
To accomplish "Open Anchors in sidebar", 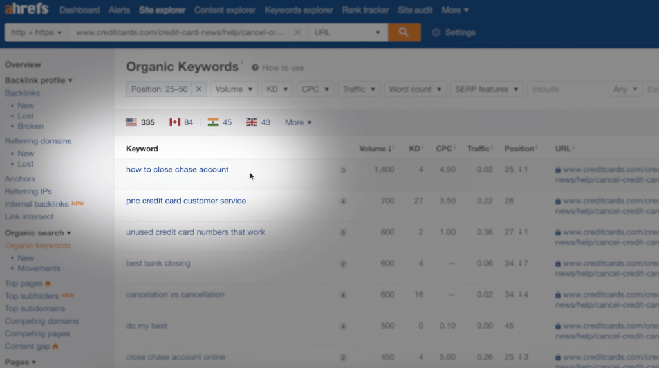I will click(20, 179).
